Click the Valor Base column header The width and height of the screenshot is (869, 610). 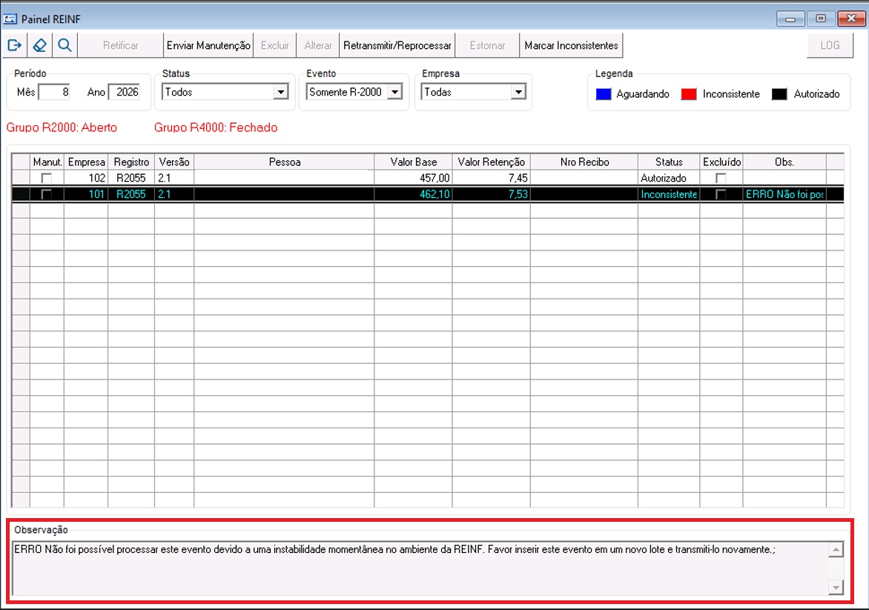click(x=414, y=162)
